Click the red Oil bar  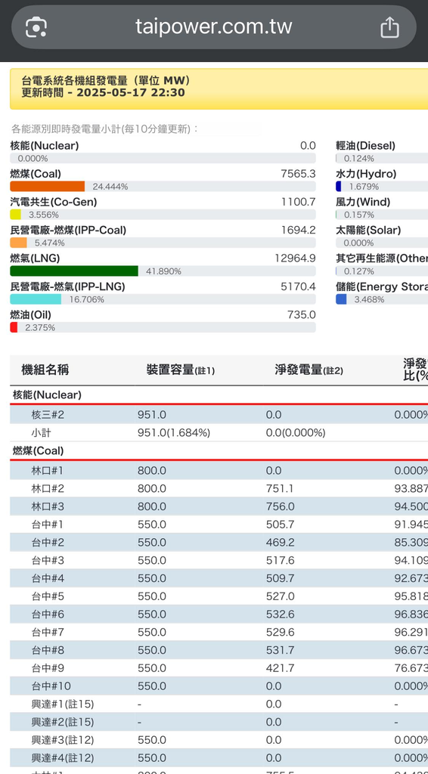14,327
